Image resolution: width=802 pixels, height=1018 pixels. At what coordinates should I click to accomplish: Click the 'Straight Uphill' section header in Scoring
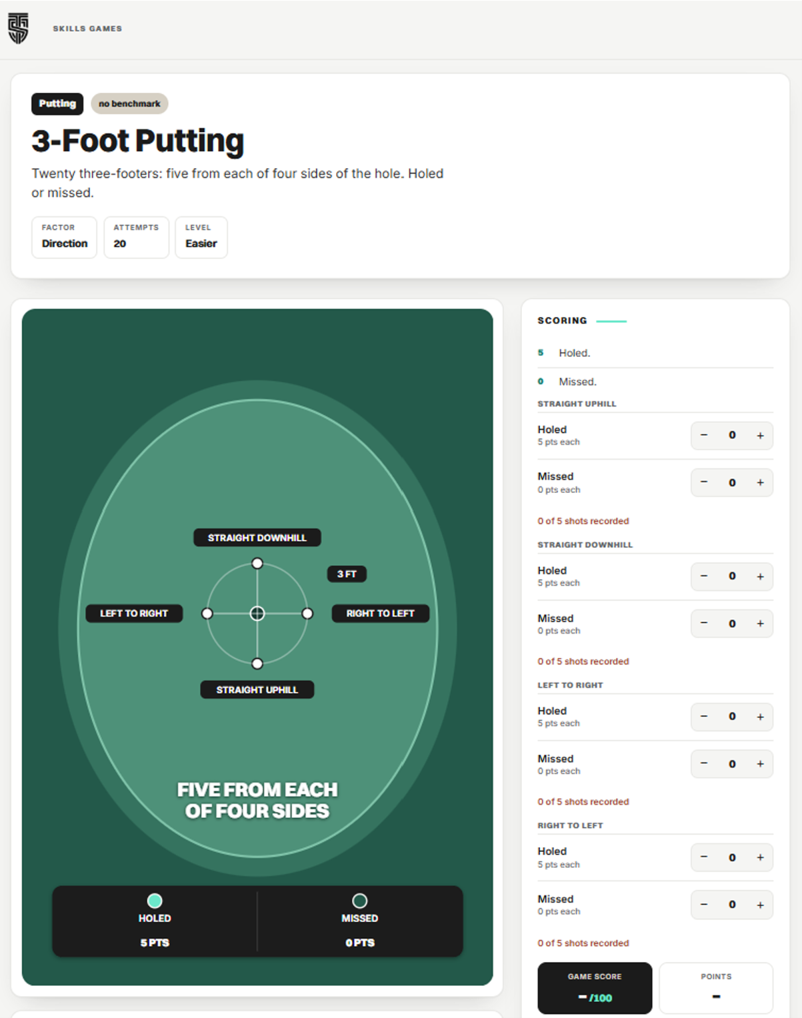coord(577,404)
